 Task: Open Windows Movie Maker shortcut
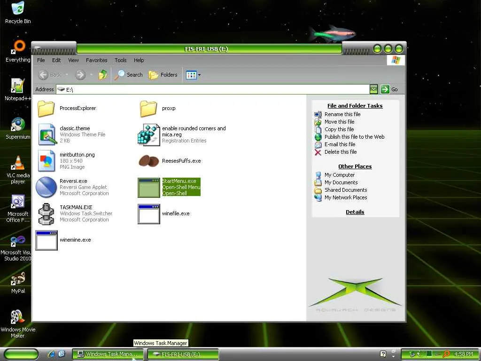[x=18, y=324]
